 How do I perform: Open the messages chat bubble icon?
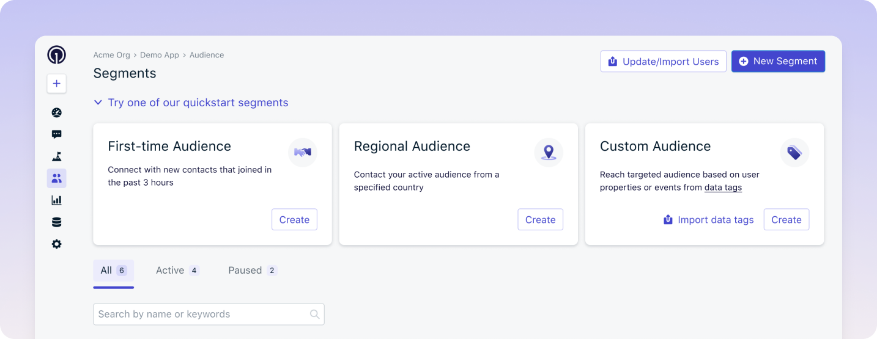coord(56,134)
